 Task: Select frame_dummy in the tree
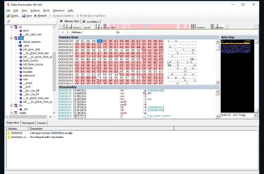(x=30, y=61)
